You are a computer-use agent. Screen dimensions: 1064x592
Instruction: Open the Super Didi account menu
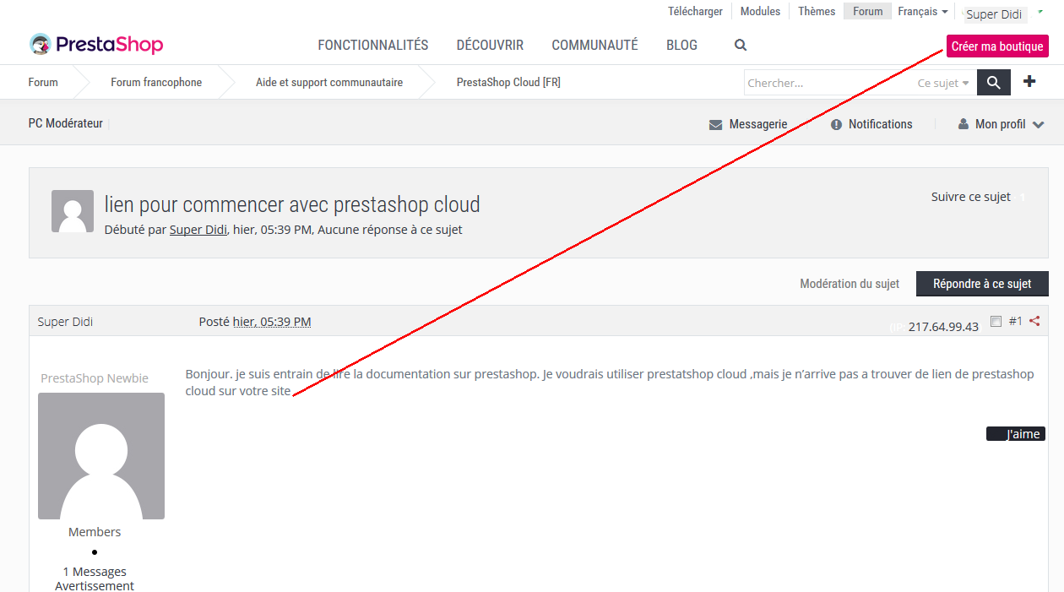(994, 14)
